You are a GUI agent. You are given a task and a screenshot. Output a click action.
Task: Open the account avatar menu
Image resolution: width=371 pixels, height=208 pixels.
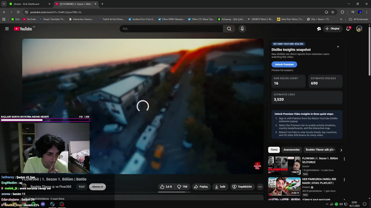click(359, 29)
